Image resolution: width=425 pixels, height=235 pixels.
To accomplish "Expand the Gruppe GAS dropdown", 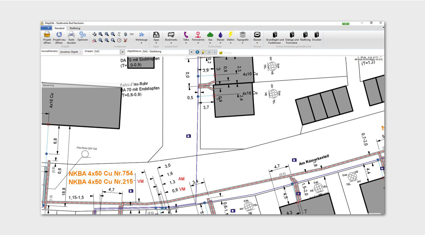I will pyautogui.click(x=122, y=52).
